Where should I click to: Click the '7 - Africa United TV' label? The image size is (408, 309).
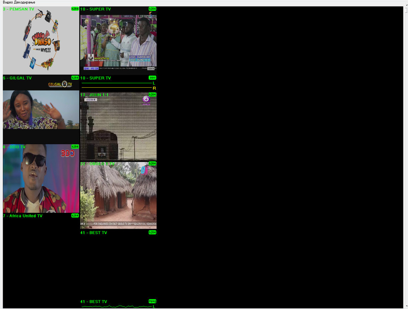22,216
